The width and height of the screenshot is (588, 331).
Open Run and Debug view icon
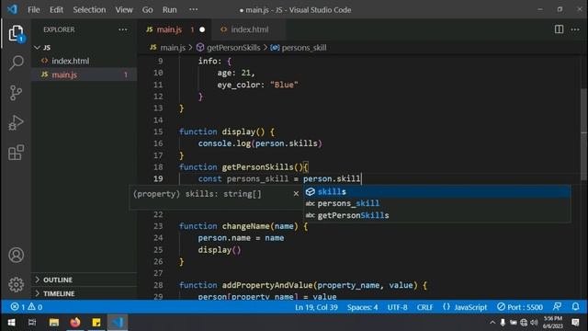pyautogui.click(x=16, y=122)
